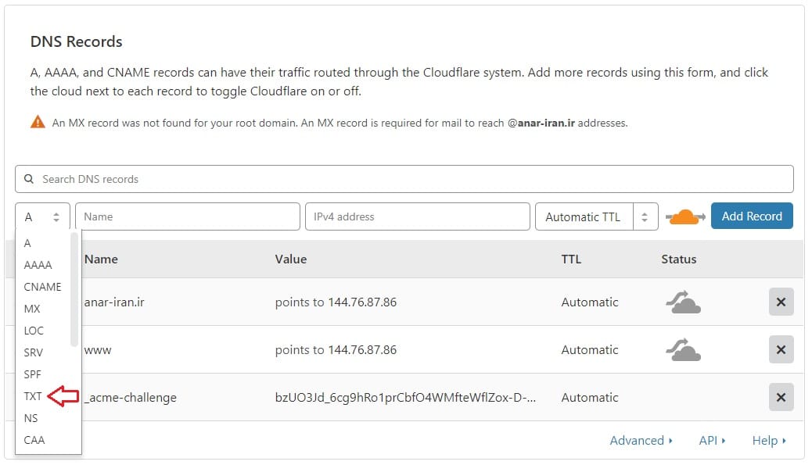Toggle orange Cloudflare proxy cloud for new record
Screen dimensions: 812x465
tap(684, 216)
